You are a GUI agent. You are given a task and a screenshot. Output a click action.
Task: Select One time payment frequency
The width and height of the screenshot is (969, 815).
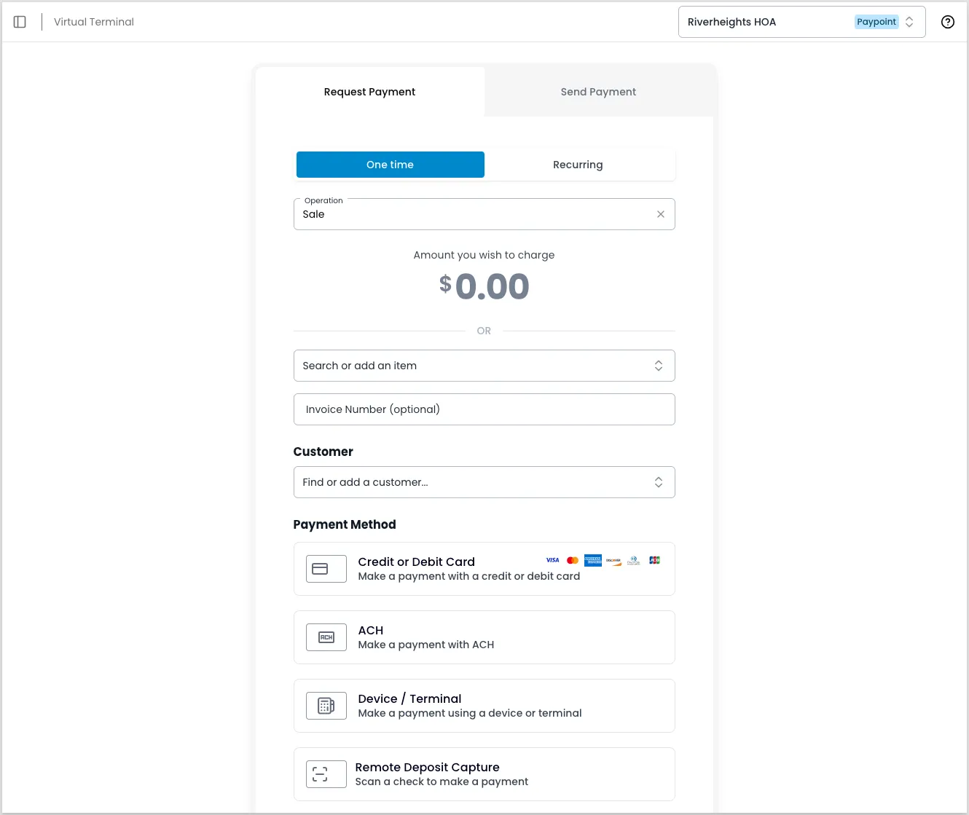click(x=391, y=165)
